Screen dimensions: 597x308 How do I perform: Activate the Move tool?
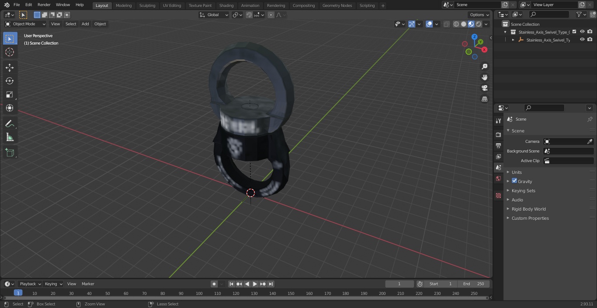point(10,67)
